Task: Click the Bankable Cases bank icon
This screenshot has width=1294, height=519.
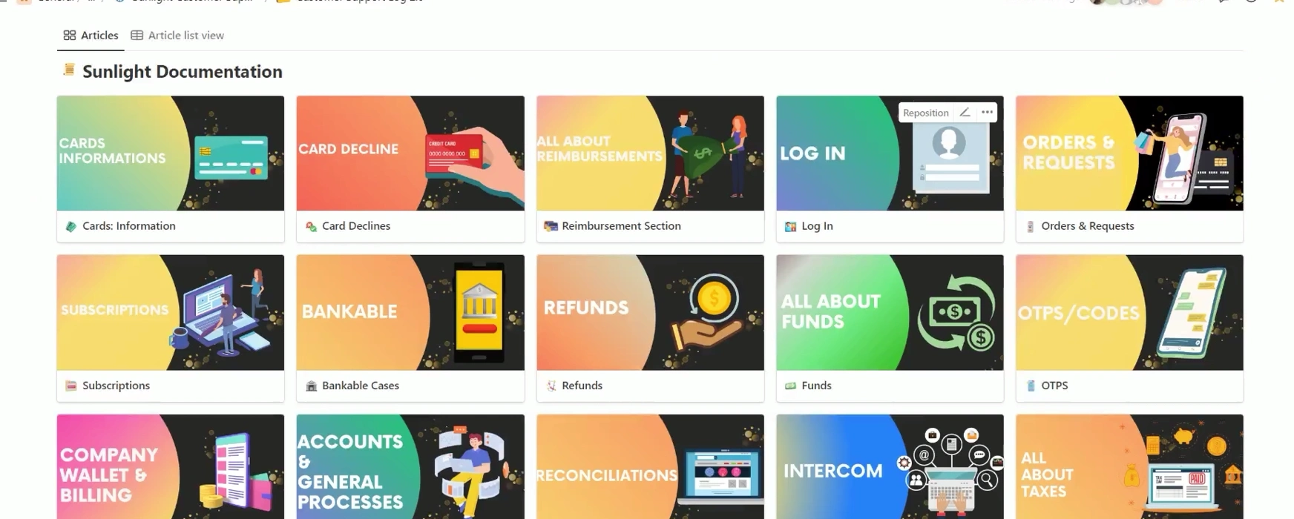Action: (x=311, y=386)
